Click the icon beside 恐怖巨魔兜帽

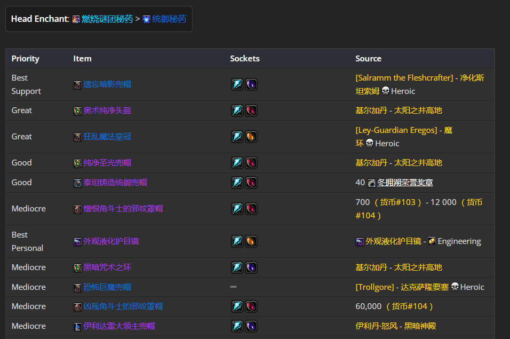coord(77,288)
